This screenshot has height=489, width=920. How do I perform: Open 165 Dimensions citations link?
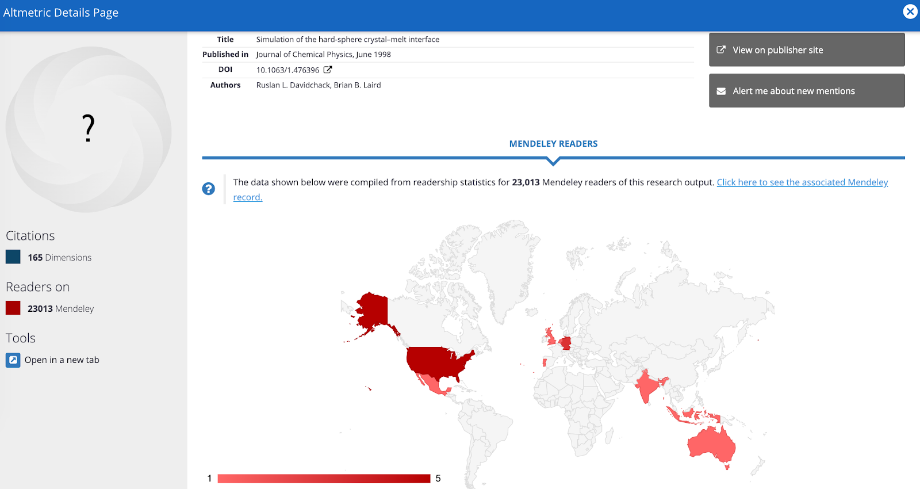point(60,258)
